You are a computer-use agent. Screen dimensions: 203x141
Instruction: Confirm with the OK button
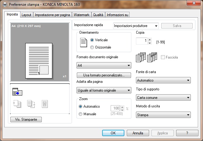[113, 133]
